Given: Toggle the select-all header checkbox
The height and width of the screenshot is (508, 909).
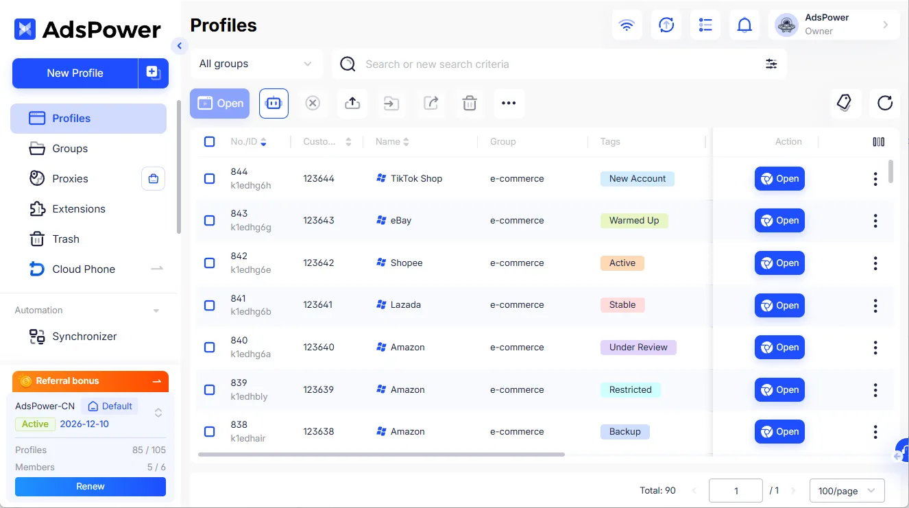Looking at the screenshot, I should pos(210,141).
